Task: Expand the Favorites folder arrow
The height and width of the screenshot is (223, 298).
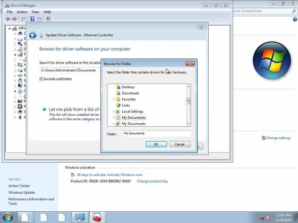Action: (114, 99)
